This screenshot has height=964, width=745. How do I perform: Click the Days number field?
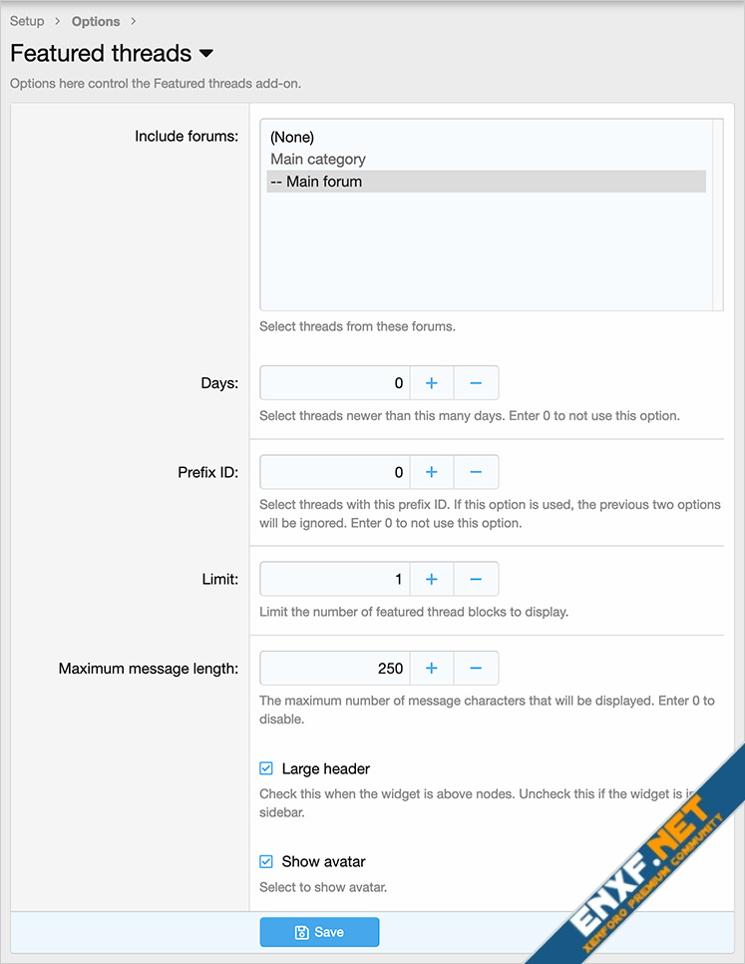(335, 383)
